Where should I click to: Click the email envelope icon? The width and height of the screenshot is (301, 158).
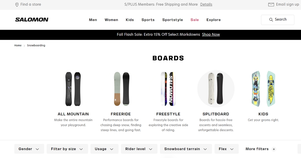[x=271, y=5]
